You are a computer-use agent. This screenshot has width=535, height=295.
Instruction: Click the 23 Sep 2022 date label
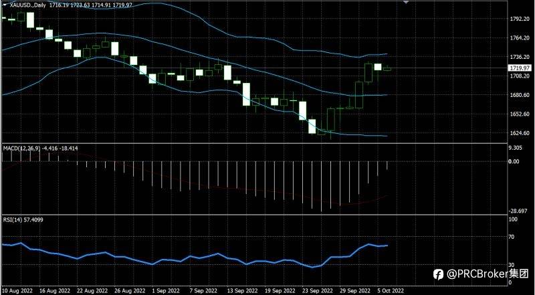(x=317, y=290)
